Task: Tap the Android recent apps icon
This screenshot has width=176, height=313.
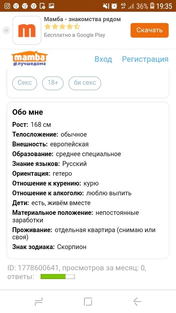Action: click(38, 302)
